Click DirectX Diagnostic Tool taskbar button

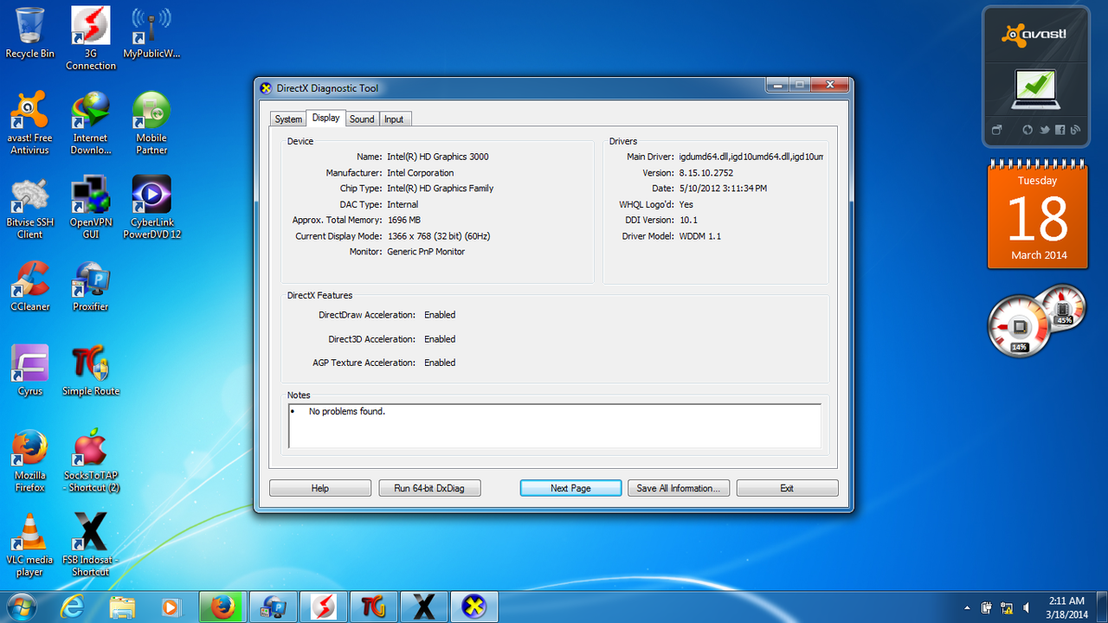(474, 607)
